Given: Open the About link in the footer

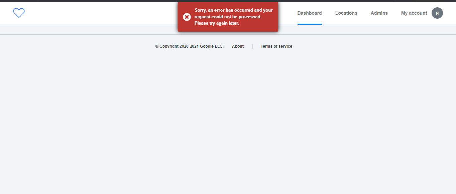Looking at the screenshot, I should pyautogui.click(x=238, y=46).
